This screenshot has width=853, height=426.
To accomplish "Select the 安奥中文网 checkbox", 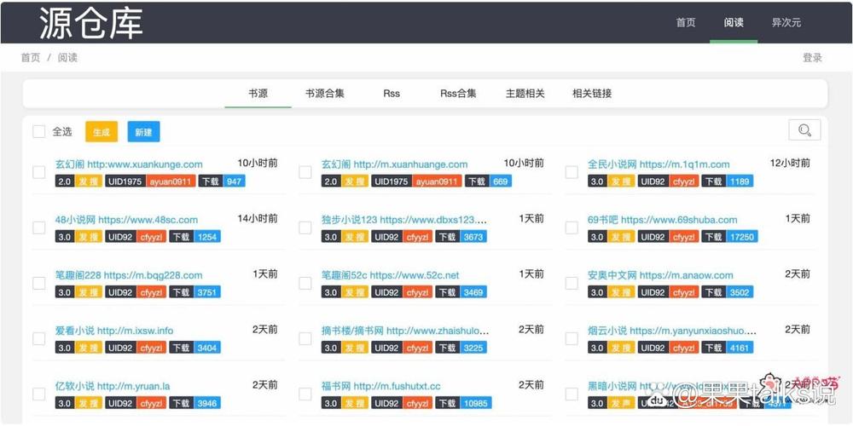I will tap(572, 283).
